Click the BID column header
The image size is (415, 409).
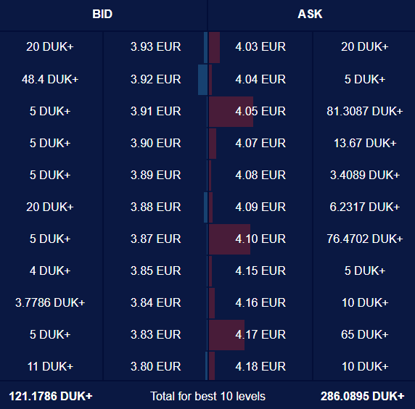(102, 14)
